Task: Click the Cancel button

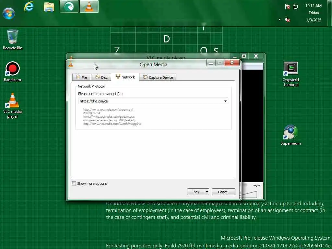Action: (x=223, y=192)
